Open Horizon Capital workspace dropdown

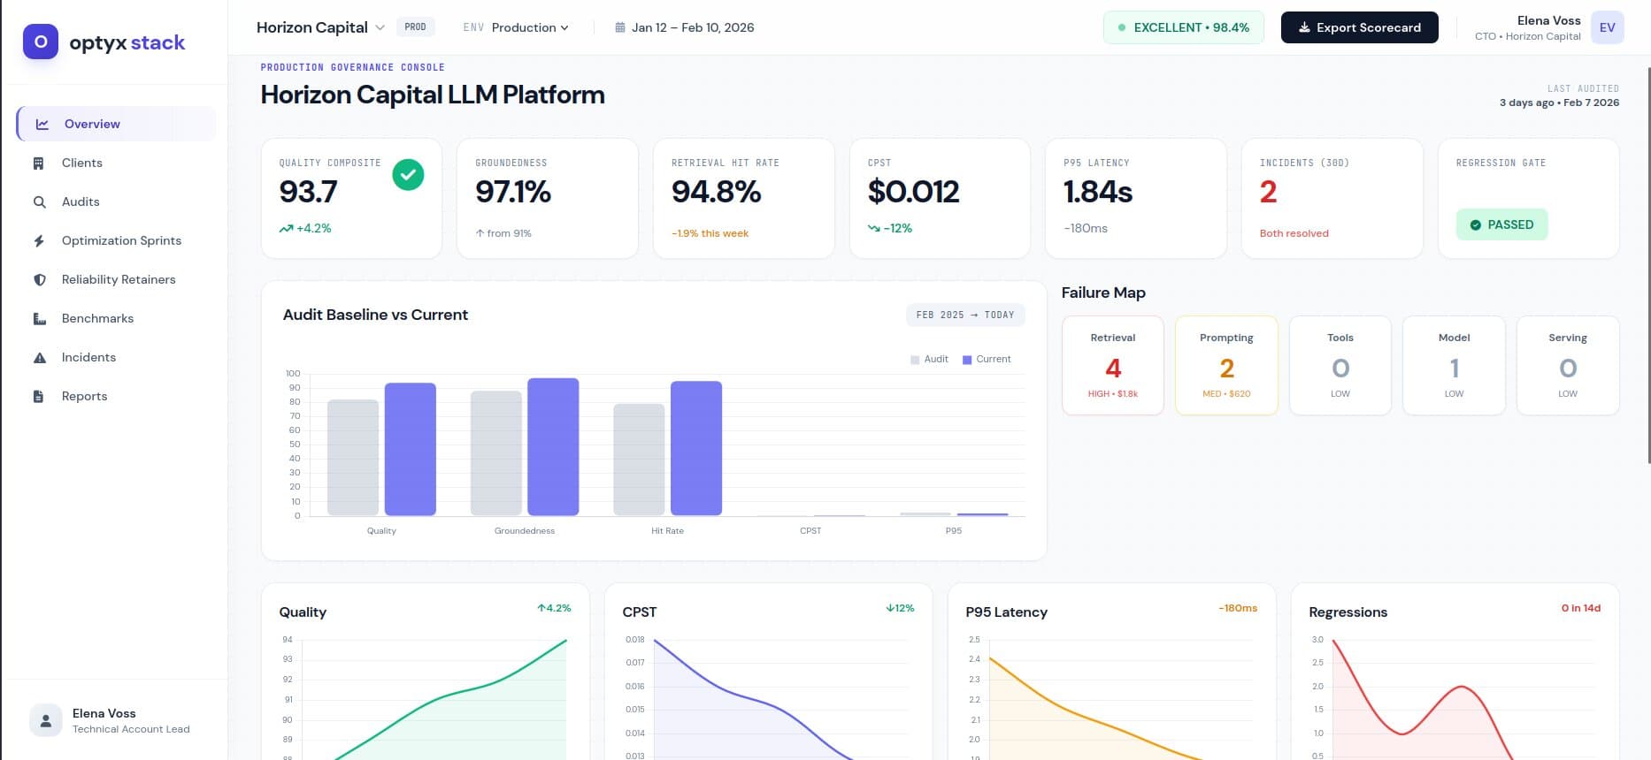[x=320, y=27]
